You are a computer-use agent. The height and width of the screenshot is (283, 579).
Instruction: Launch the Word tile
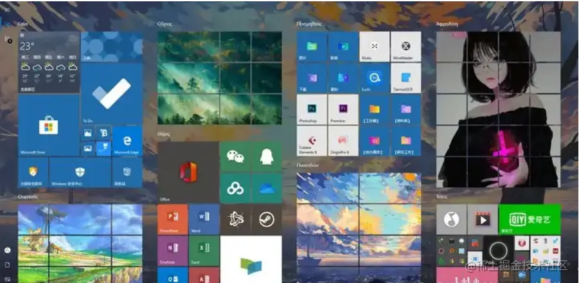coord(204,219)
